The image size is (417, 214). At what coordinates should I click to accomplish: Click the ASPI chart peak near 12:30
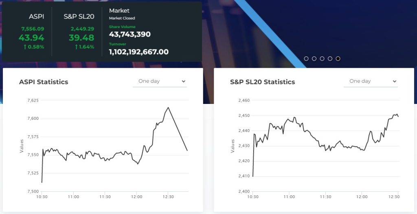168,108
